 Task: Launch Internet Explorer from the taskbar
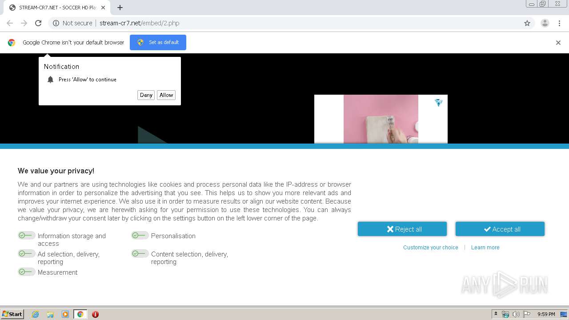35,314
